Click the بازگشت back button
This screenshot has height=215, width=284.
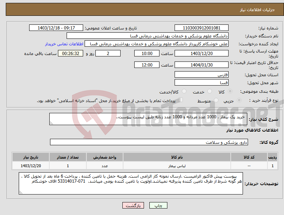click(133, 205)
